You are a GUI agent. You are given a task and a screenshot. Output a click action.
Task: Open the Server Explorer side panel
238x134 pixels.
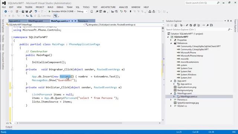(x=3, y=26)
